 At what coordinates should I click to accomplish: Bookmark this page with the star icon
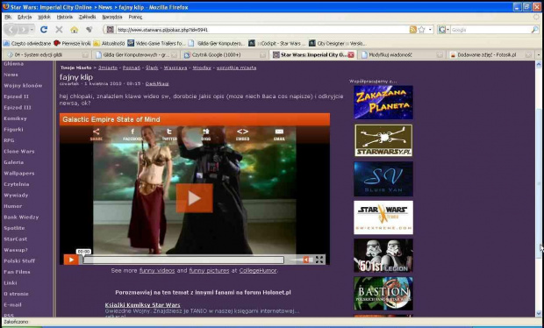[421, 30]
